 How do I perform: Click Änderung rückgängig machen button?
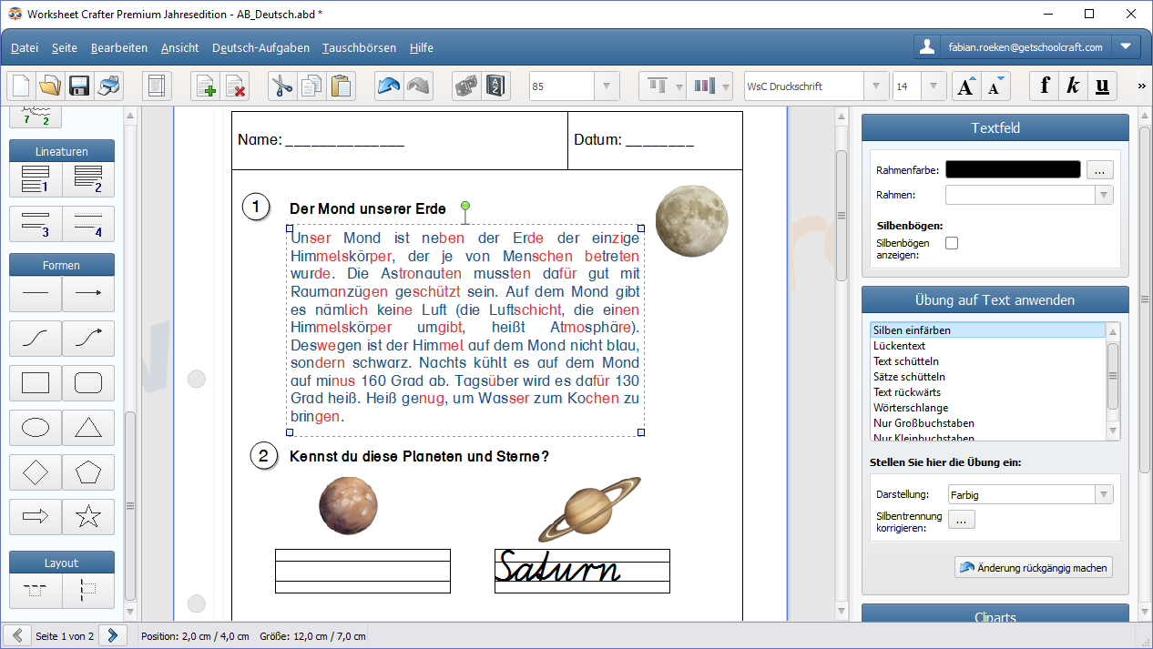point(1034,568)
